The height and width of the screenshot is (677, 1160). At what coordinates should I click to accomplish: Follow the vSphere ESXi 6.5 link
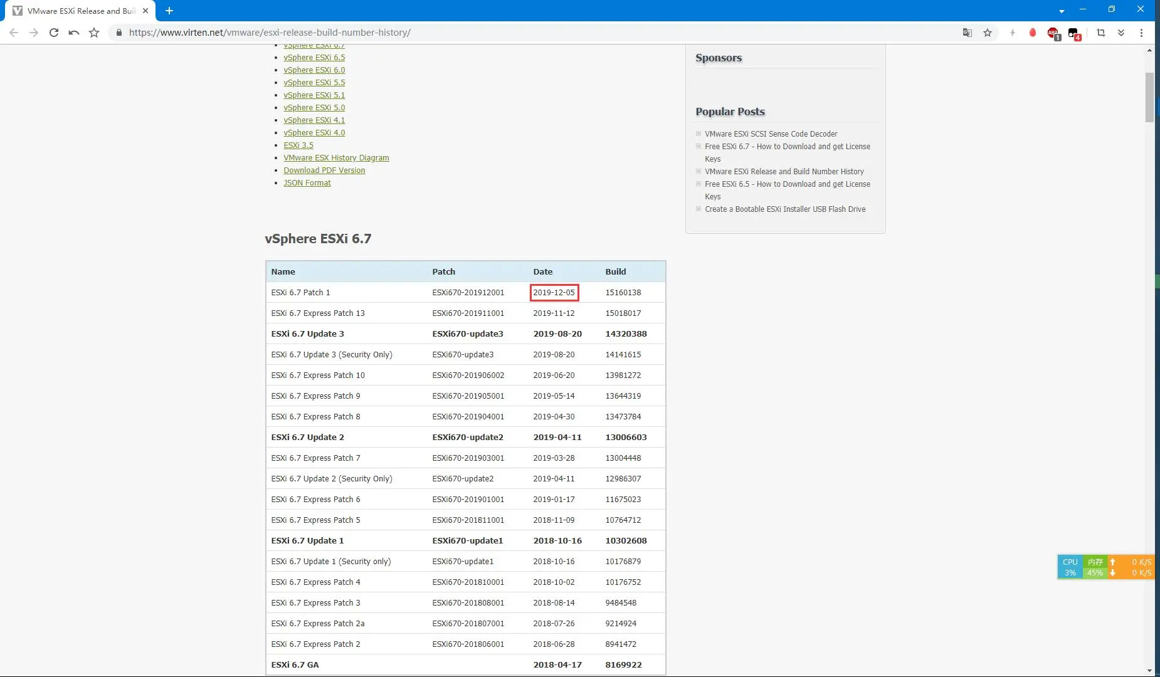coord(314,58)
